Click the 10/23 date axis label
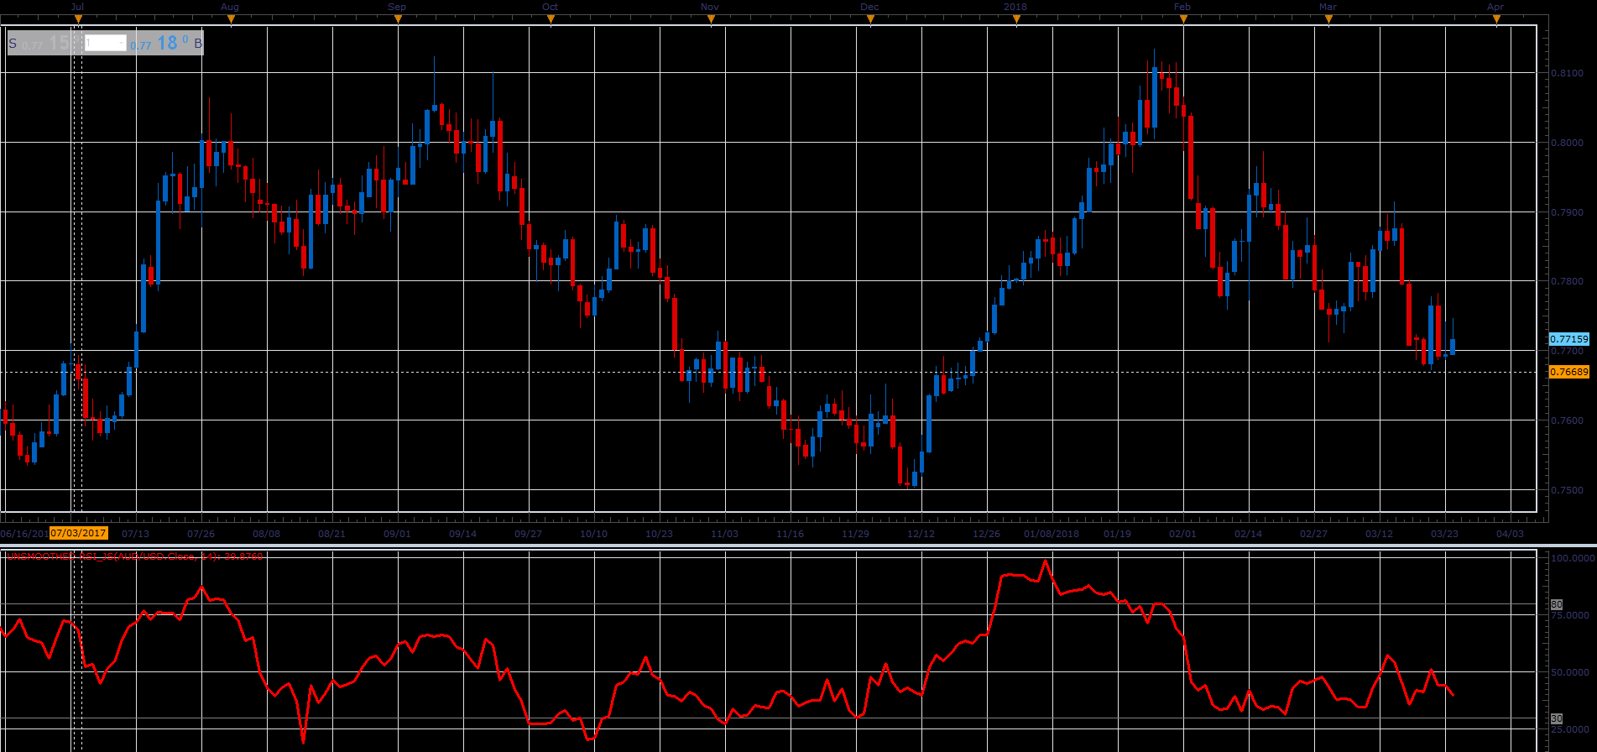This screenshot has width=1597, height=752. [659, 534]
